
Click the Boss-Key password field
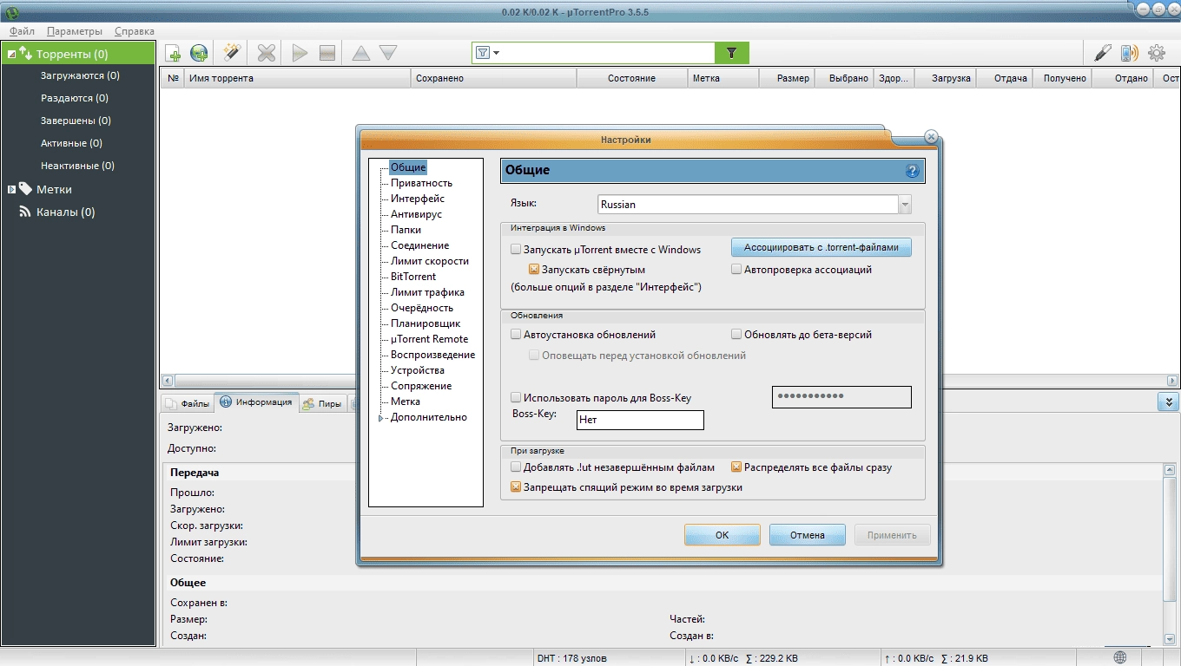(x=841, y=397)
